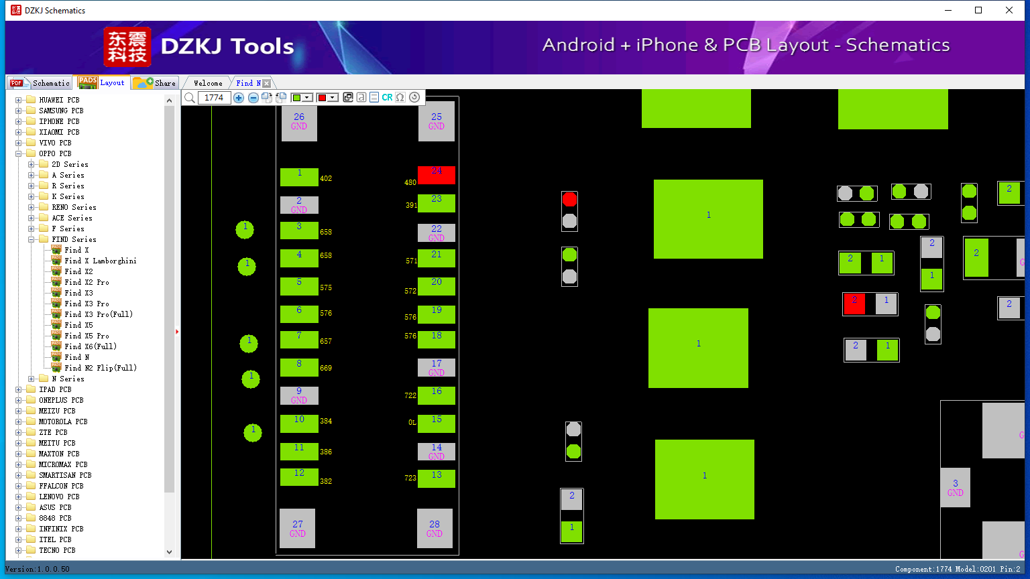Open the Find X2 Pro layout

click(x=87, y=282)
